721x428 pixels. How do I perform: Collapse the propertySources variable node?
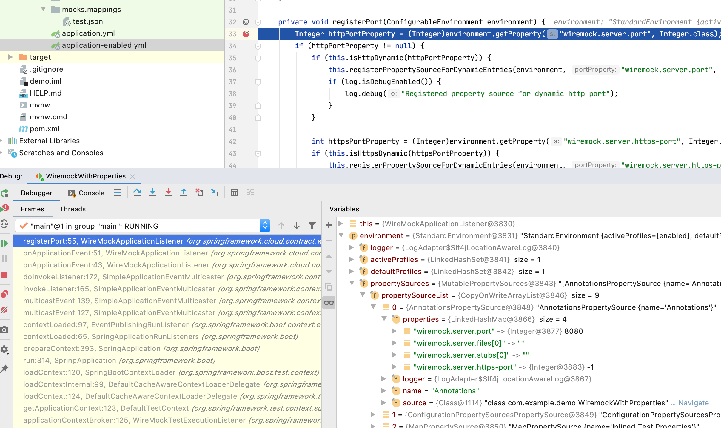click(x=352, y=283)
